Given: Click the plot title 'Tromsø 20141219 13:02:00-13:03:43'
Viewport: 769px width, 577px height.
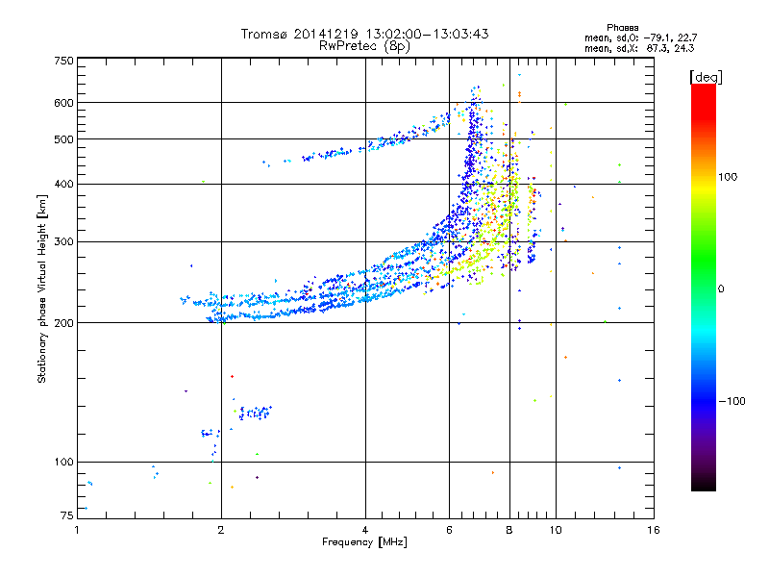Looking at the screenshot, I should click(364, 34).
